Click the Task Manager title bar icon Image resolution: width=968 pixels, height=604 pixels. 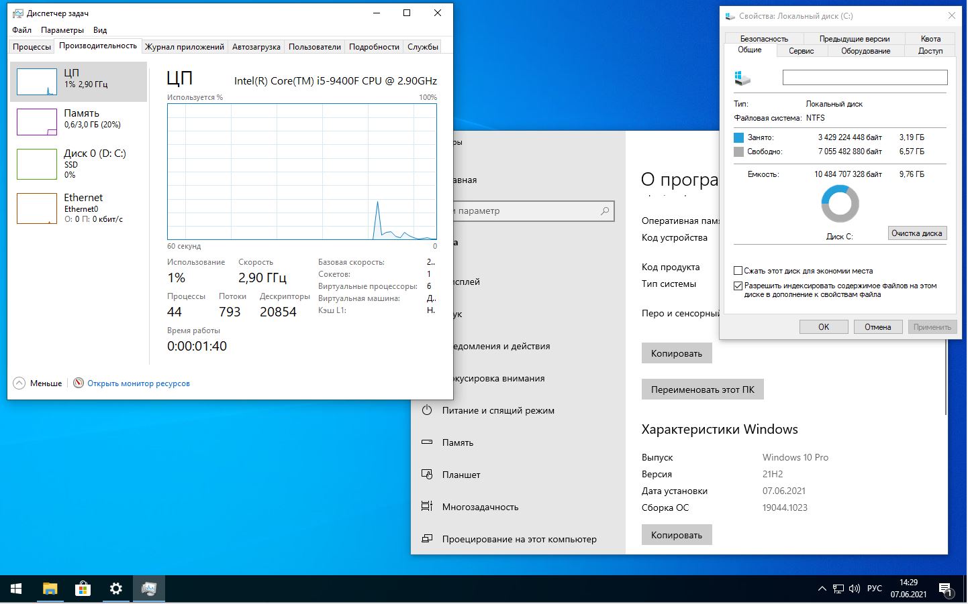[17, 13]
